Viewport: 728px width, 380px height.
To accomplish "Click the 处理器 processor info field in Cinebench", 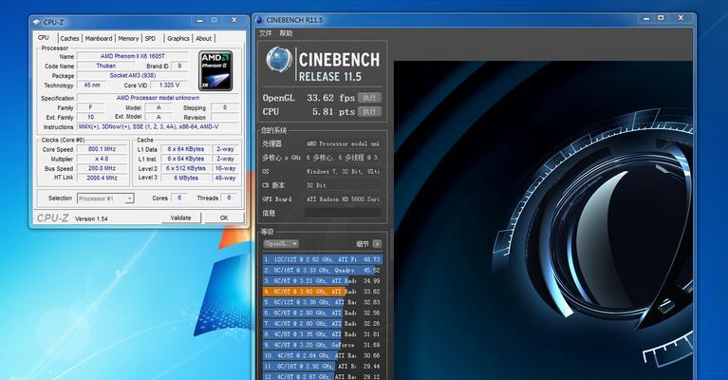I will click(x=343, y=144).
